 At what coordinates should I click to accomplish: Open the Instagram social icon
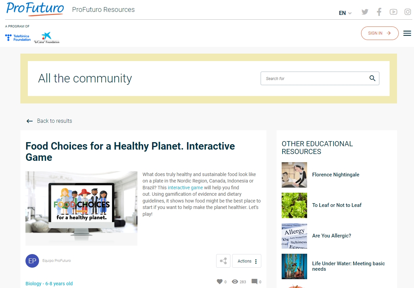click(x=408, y=12)
